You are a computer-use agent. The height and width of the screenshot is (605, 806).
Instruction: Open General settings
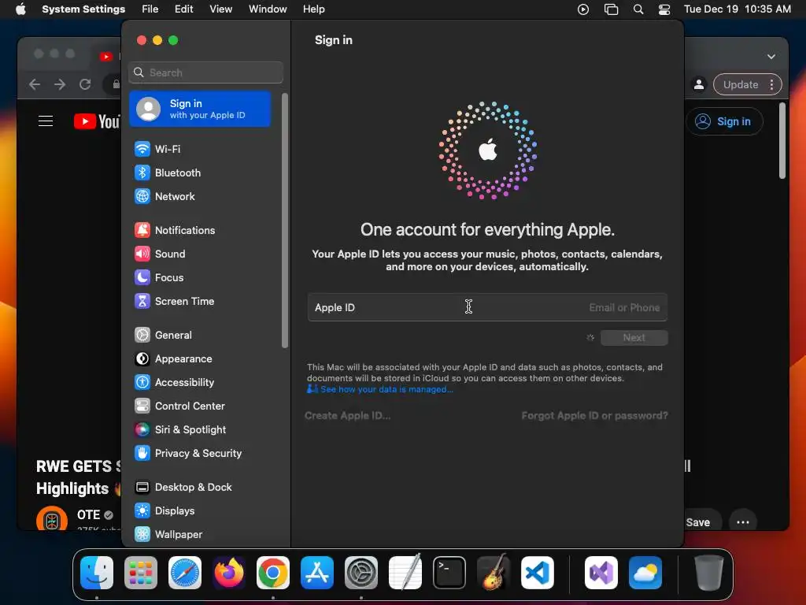tap(201, 336)
